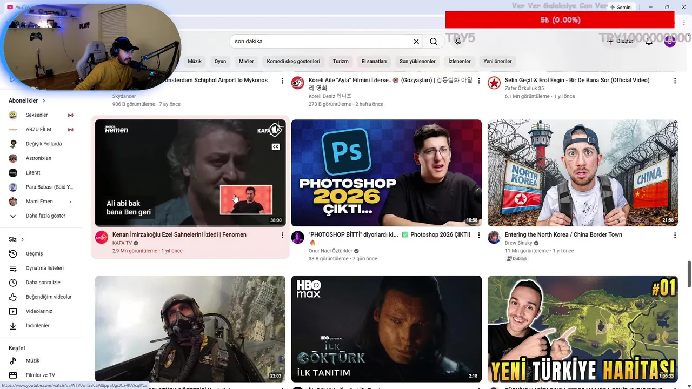Click Skydancer channel name text
Viewport: 692px width, 389px height.
(125, 96)
